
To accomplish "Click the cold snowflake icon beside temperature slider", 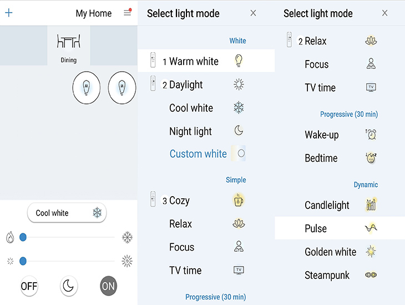I will (x=127, y=237).
